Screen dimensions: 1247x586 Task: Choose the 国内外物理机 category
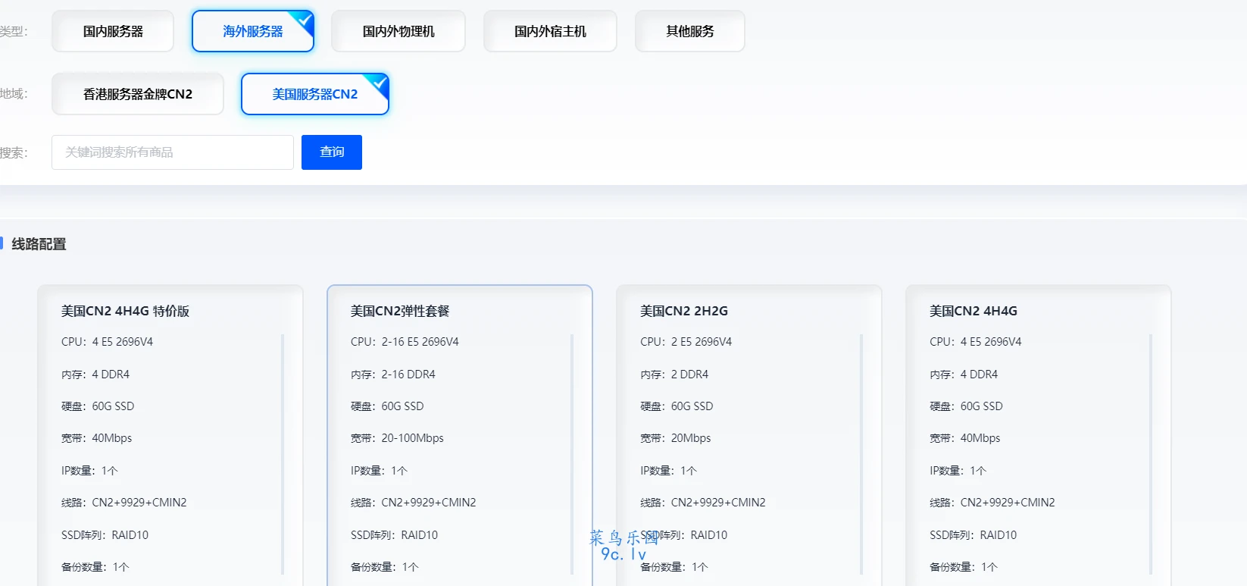click(398, 31)
